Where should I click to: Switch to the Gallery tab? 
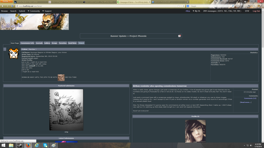pyautogui.click(x=47, y=43)
